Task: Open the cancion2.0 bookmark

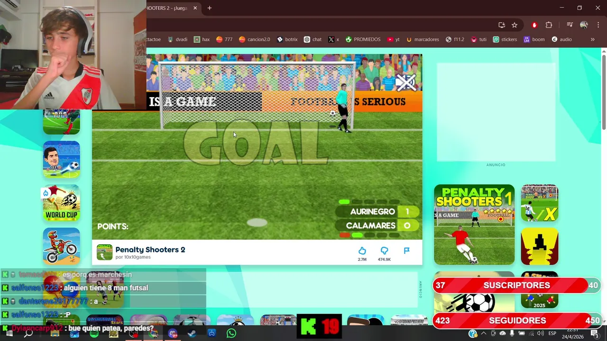Action: tap(255, 39)
